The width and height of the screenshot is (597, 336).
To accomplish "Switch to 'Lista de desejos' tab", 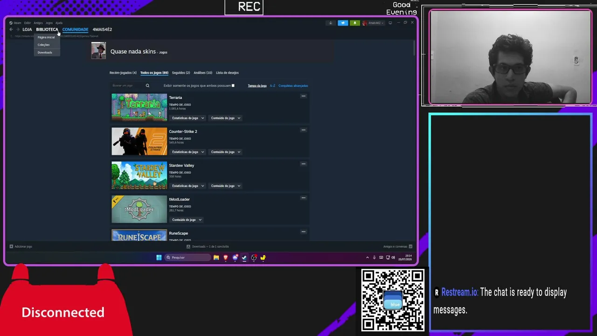I will click(x=227, y=73).
